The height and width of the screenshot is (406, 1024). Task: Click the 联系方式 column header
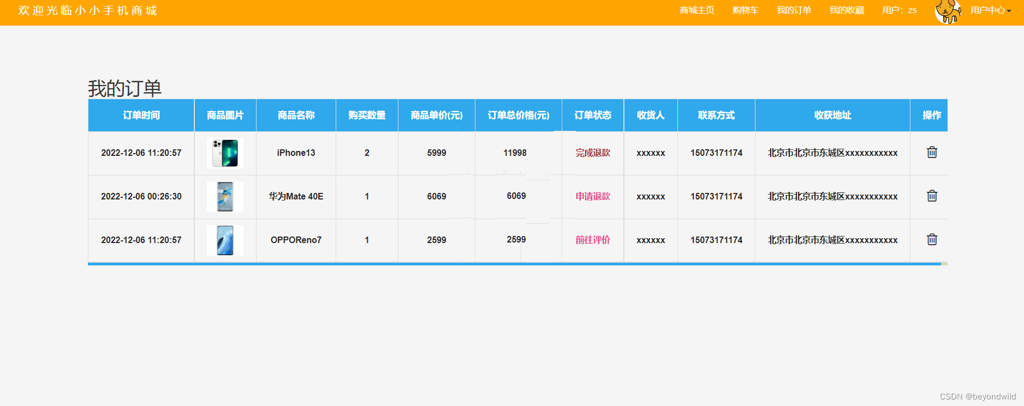[717, 116]
